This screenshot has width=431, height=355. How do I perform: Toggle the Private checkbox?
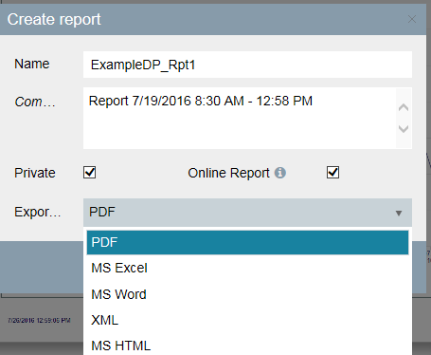pyautogui.click(x=90, y=173)
